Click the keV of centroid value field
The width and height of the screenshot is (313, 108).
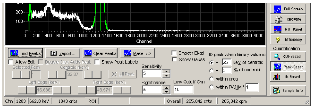click(227, 62)
